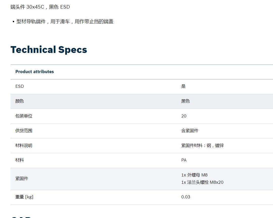
Task: Click the ESD value 是
Action: pos(183,86)
